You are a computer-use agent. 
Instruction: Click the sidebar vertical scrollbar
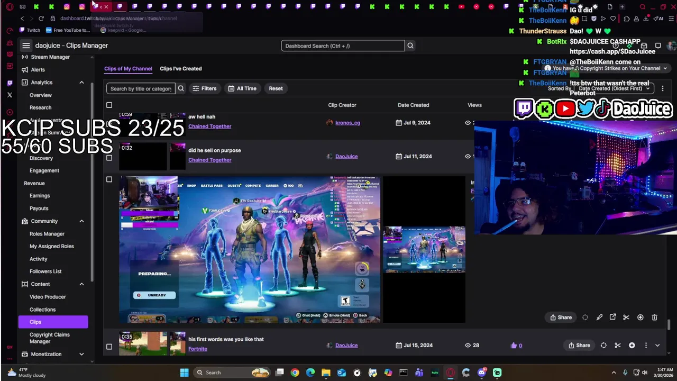(x=93, y=183)
